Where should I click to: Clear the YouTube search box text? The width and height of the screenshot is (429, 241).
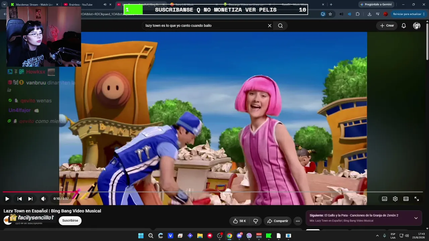pos(269,26)
